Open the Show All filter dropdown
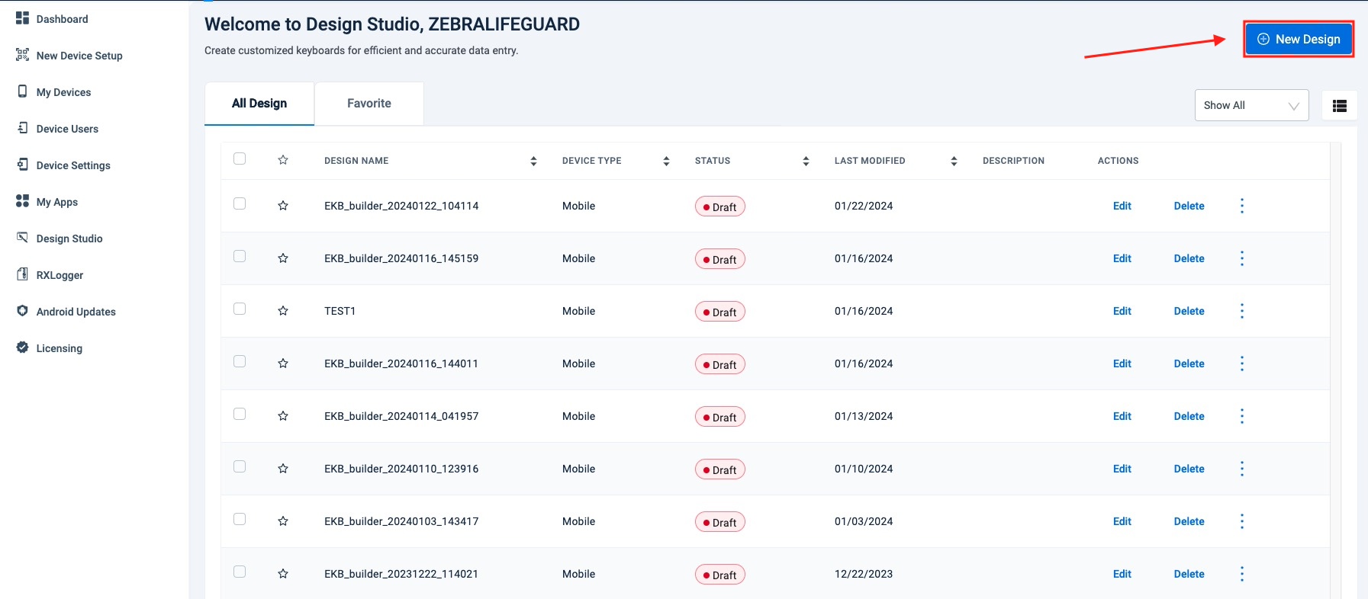This screenshot has width=1368, height=599. click(x=1251, y=106)
